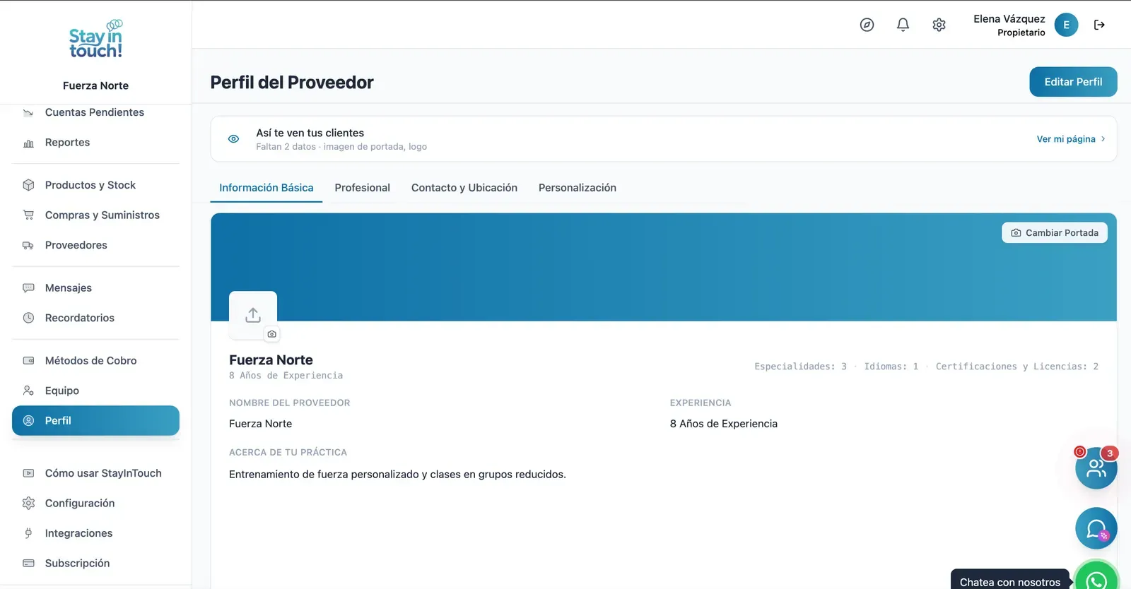Click the Especialidades: 3 stat
The height and width of the screenshot is (589, 1131).
click(800, 367)
